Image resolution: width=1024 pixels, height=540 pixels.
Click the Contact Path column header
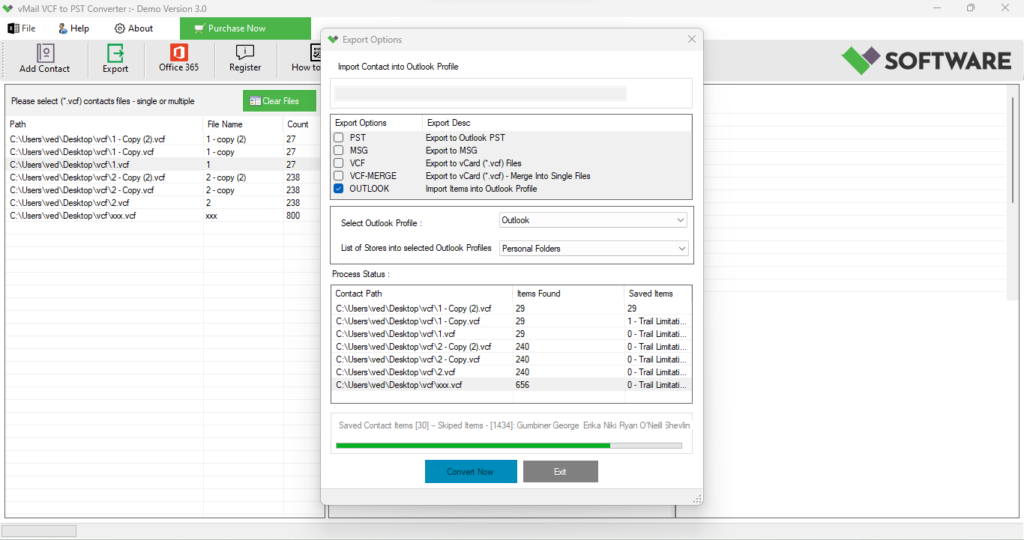click(x=422, y=294)
